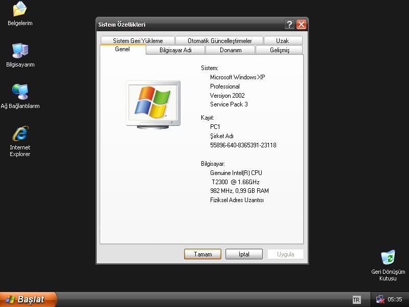
Task: Click the Fiziksel Adres Uzantısı text
Action: coord(237,200)
